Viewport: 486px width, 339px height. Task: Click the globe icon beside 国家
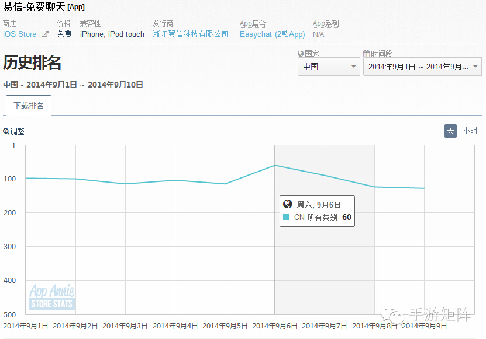(x=301, y=54)
